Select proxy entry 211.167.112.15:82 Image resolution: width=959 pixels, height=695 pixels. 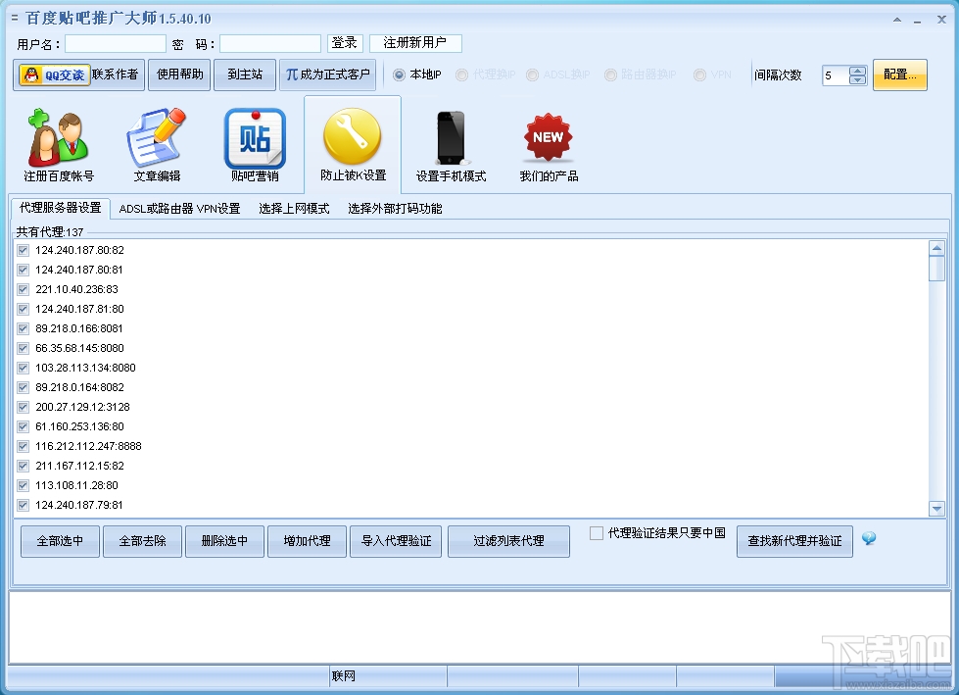click(x=79, y=466)
